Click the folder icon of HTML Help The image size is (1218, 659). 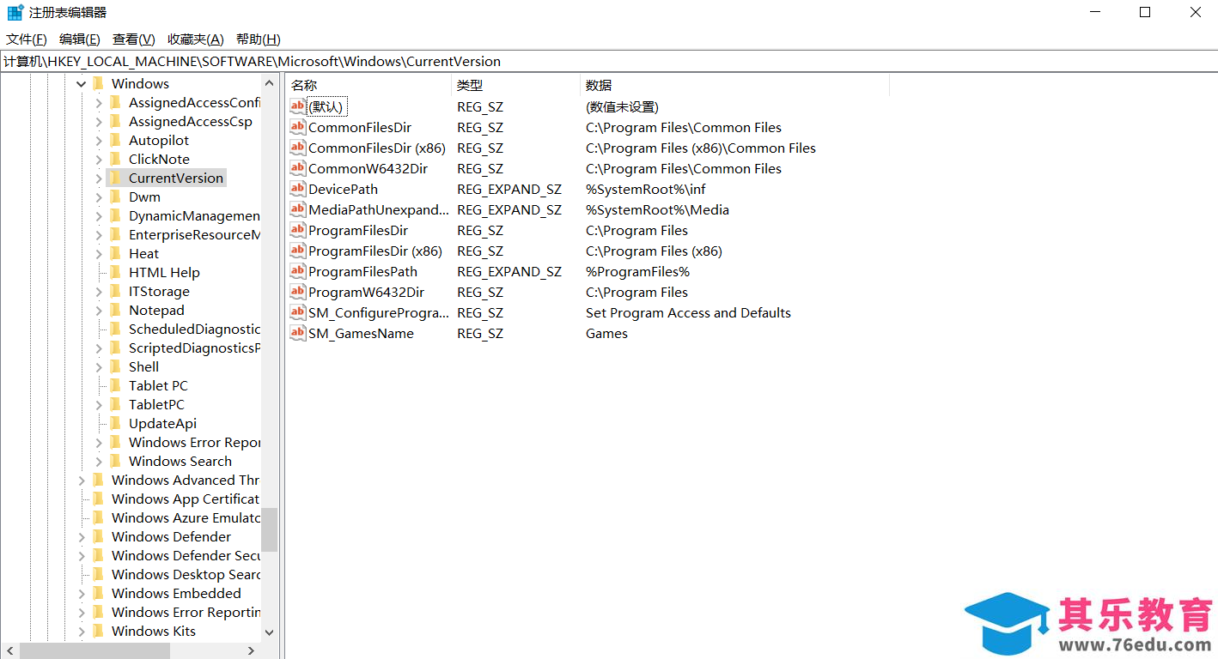115,272
